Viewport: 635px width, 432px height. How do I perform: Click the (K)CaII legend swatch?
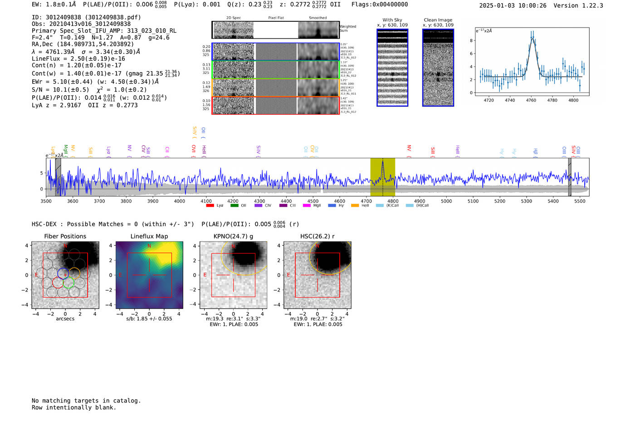(x=380, y=205)
